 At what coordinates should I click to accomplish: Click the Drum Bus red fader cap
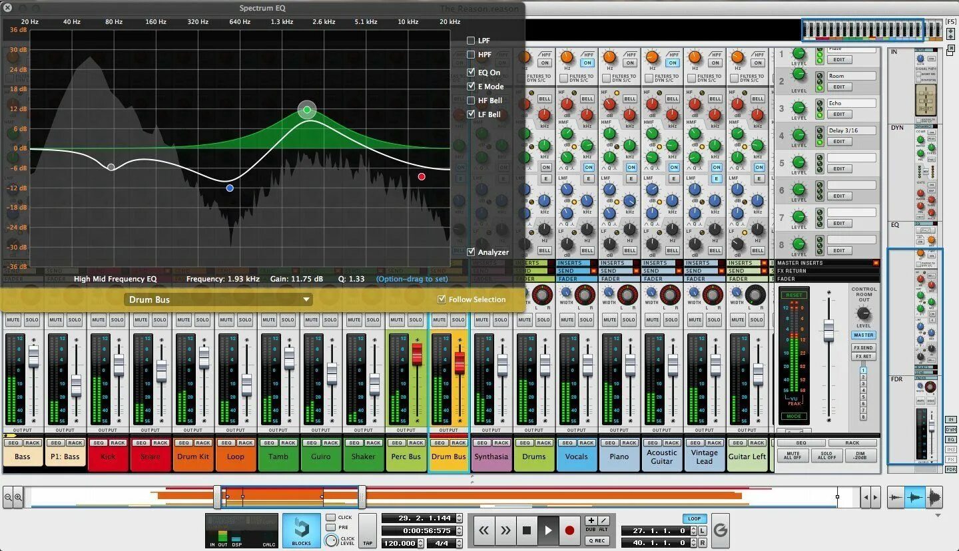click(x=460, y=363)
